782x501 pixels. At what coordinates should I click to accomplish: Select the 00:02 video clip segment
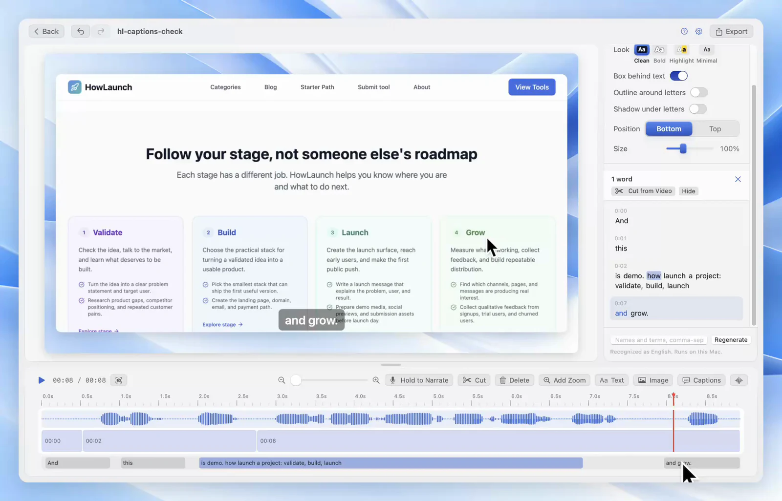169,441
